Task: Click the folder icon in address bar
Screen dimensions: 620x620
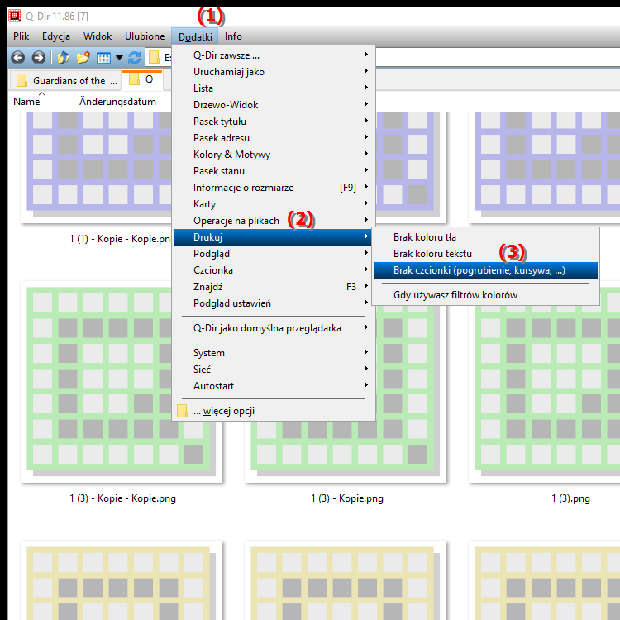Action: 154,58
